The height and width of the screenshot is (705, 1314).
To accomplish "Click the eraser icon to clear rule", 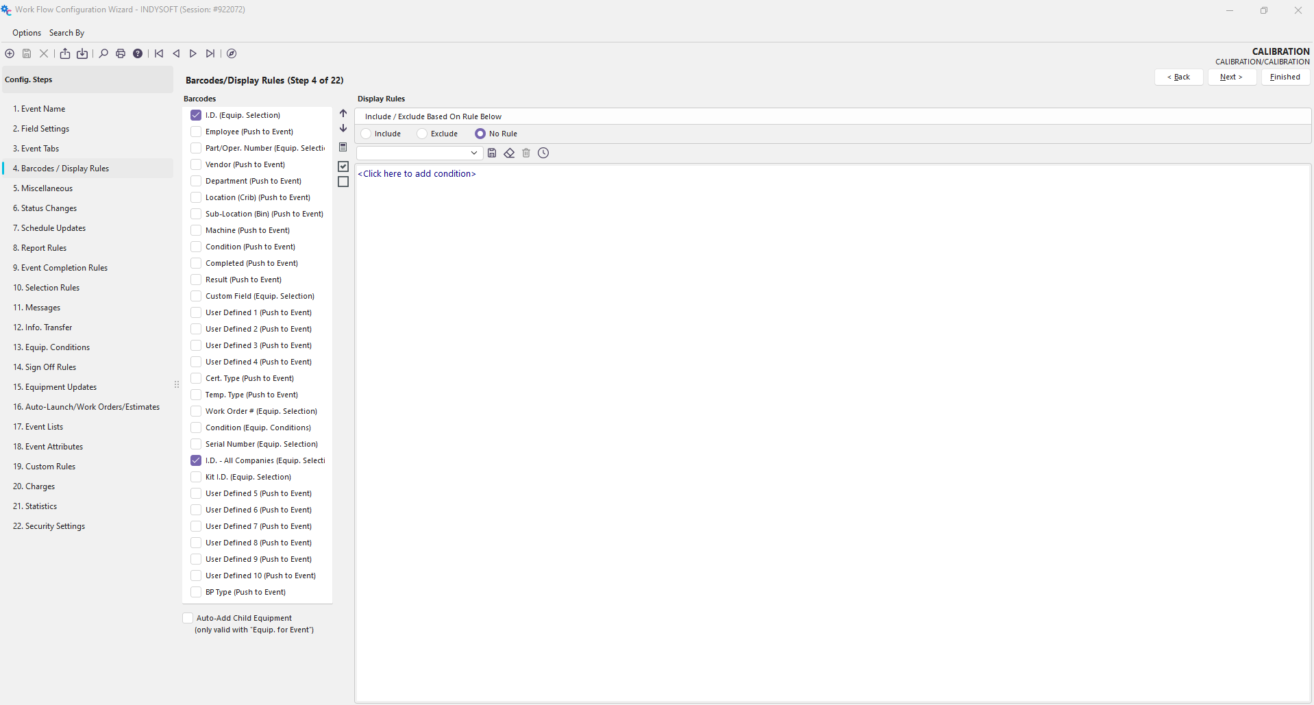I will point(509,153).
